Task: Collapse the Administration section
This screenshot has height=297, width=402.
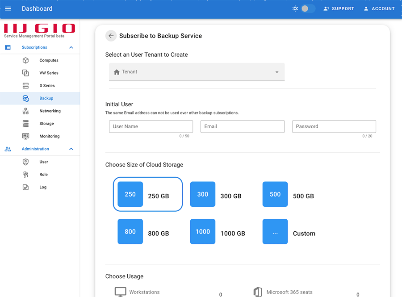Action: click(x=71, y=149)
